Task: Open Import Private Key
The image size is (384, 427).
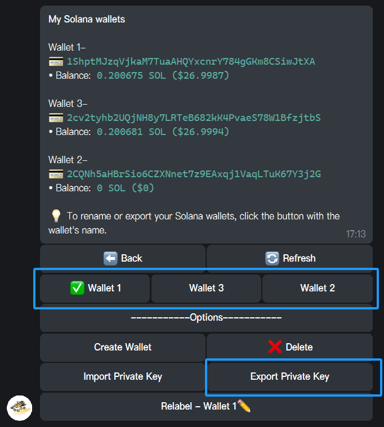Action: [123, 376]
